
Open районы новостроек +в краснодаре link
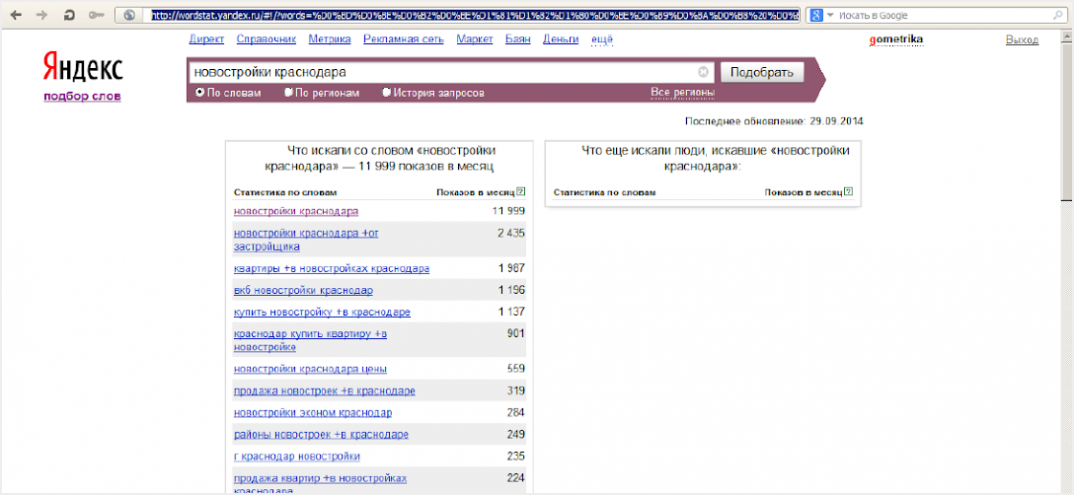tap(321, 435)
